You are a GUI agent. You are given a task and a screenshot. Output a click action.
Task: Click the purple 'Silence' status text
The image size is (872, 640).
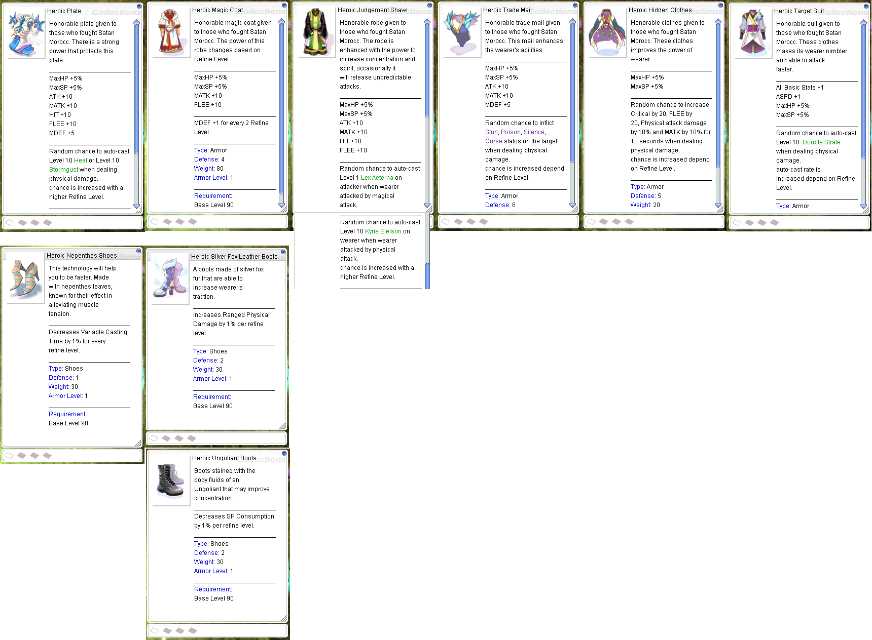coord(534,132)
